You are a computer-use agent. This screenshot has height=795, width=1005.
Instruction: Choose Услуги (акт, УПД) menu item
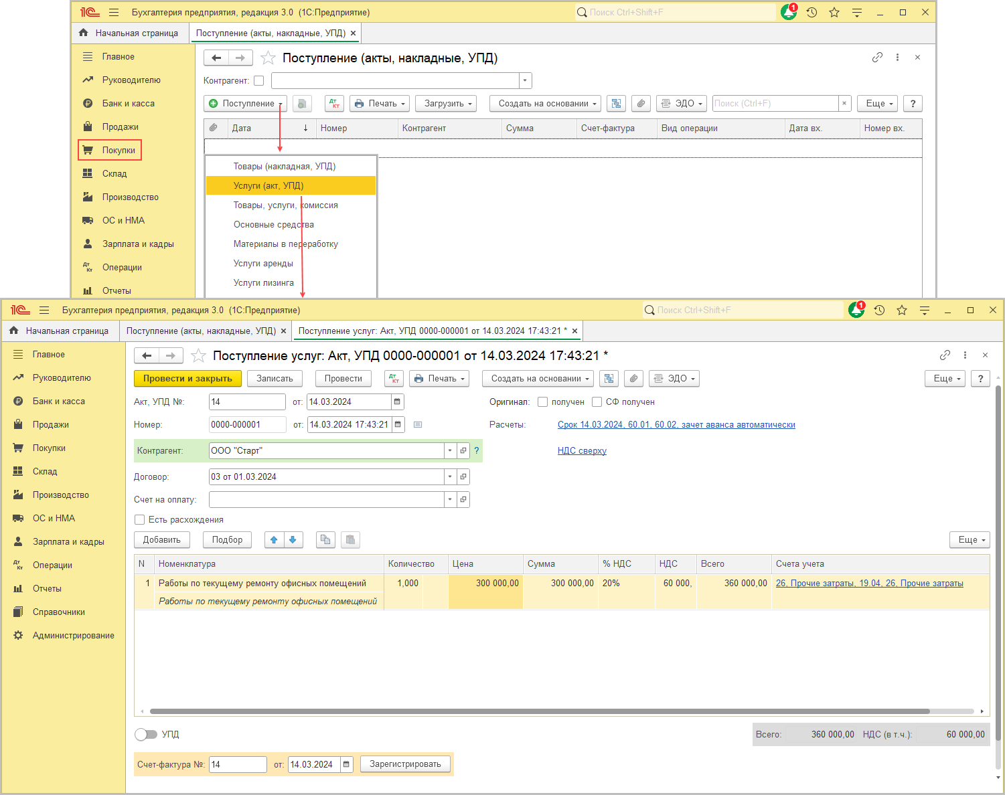(x=291, y=186)
